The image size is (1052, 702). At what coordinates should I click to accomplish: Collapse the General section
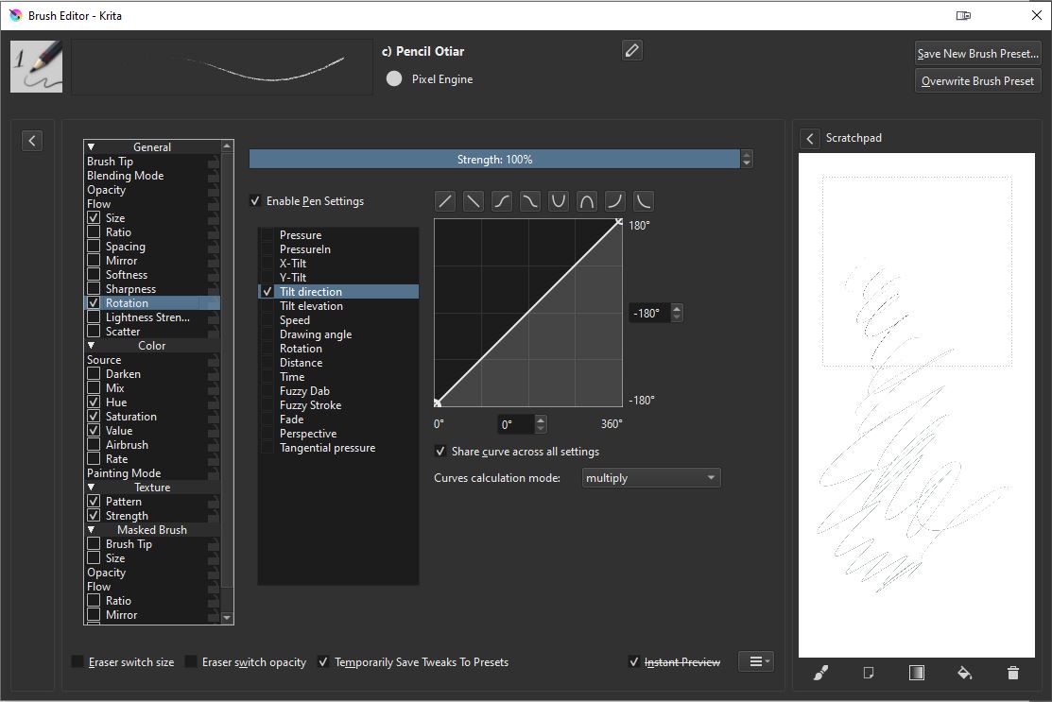92,146
